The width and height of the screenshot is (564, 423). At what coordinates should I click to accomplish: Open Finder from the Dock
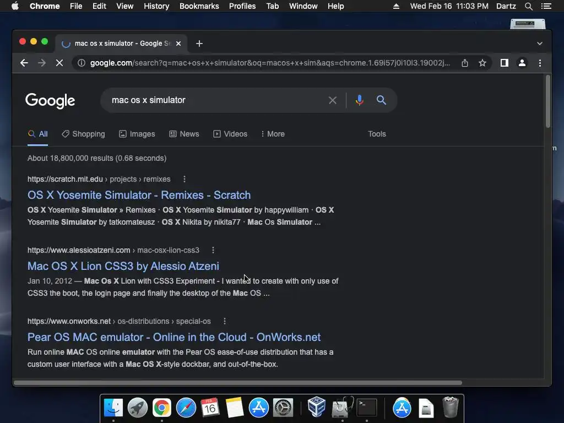(113, 408)
